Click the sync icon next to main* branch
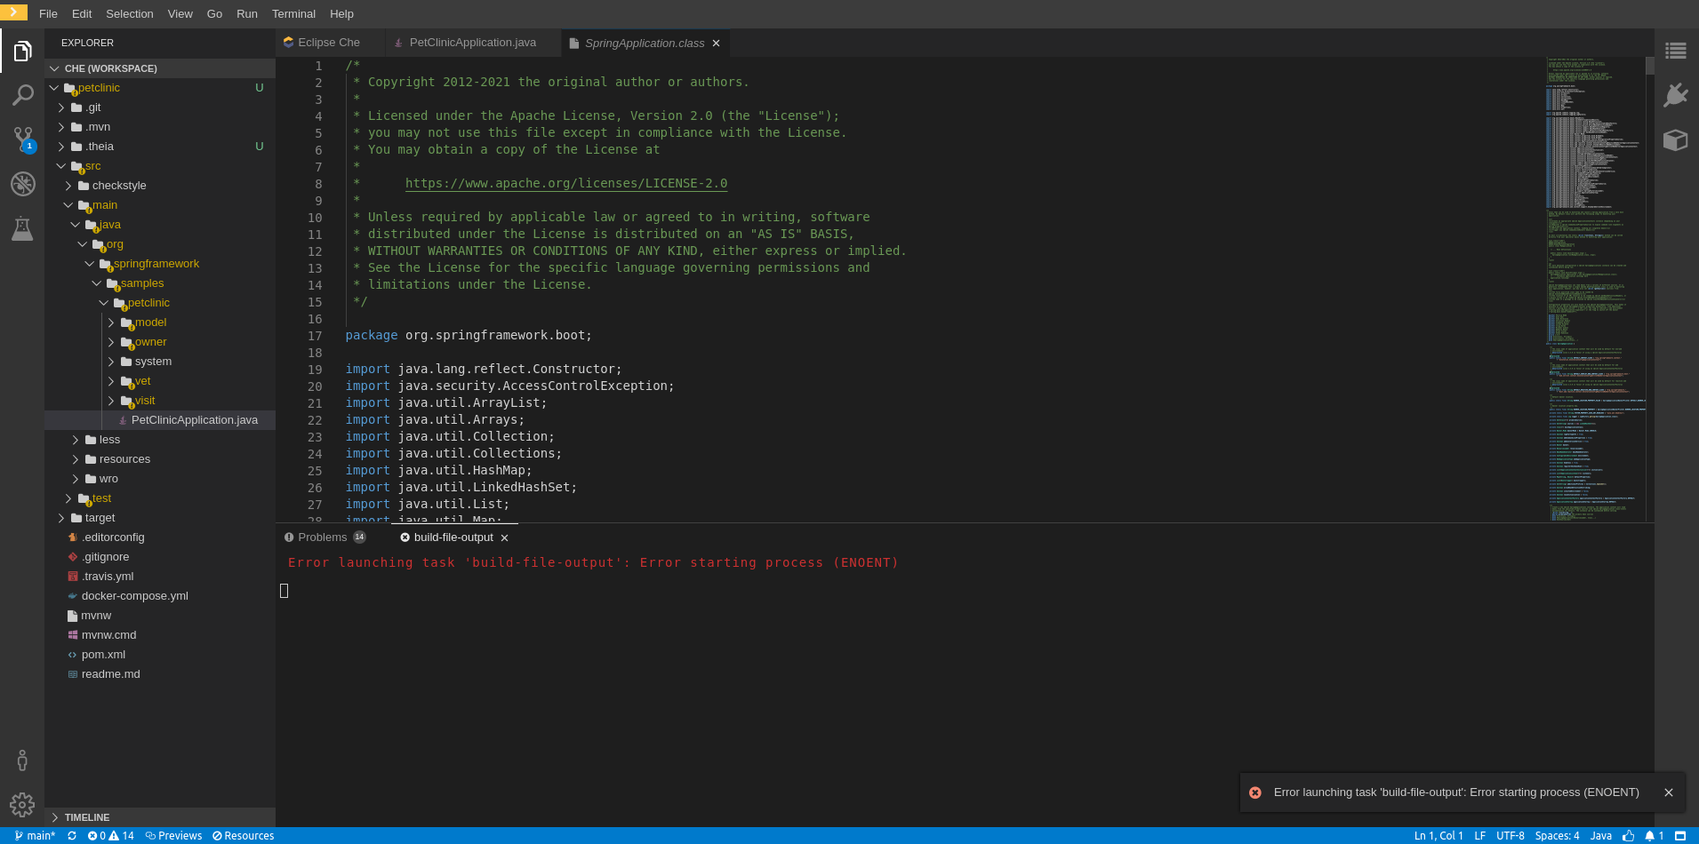Viewport: 1699px width, 844px height. pos(72,836)
